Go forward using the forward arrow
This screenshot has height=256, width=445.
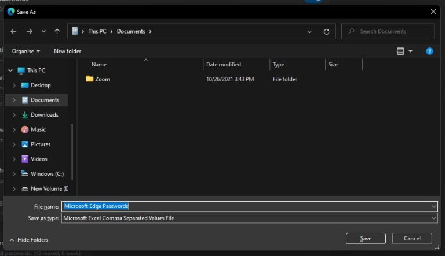point(29,31)
